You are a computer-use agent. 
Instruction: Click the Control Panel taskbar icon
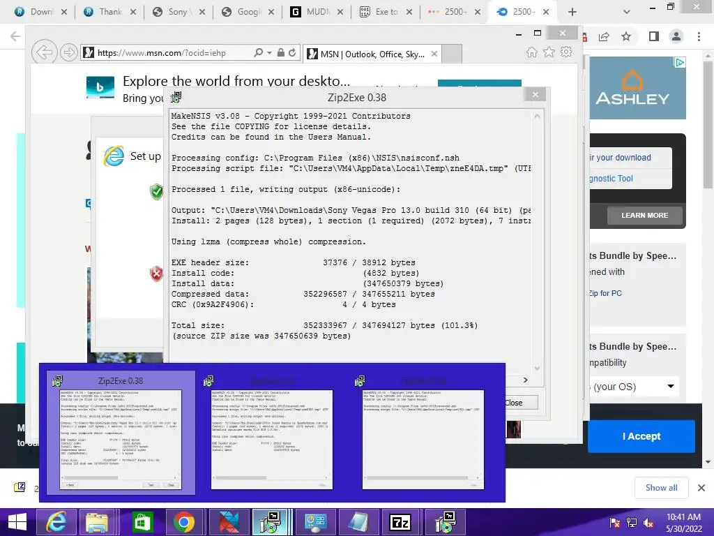(316, 522)
